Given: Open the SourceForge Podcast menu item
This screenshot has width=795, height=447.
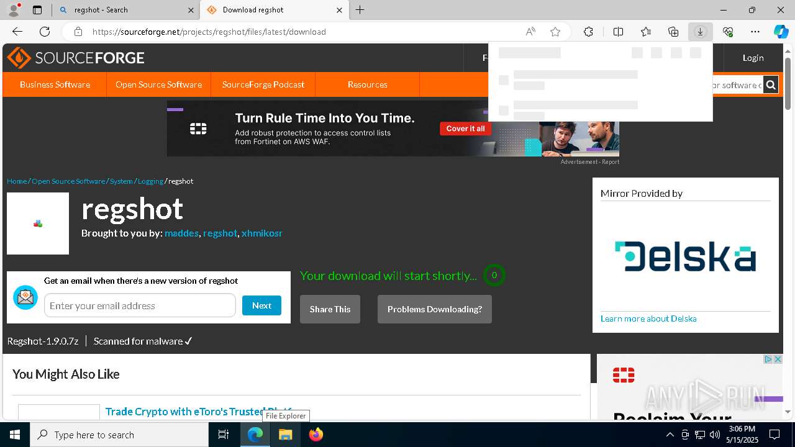Looking at the screenshot, I should click(x=263, y=84).
